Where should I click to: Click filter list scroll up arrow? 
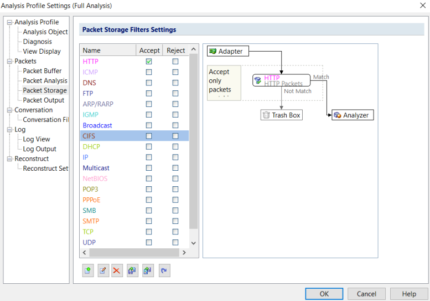(193, 49)
